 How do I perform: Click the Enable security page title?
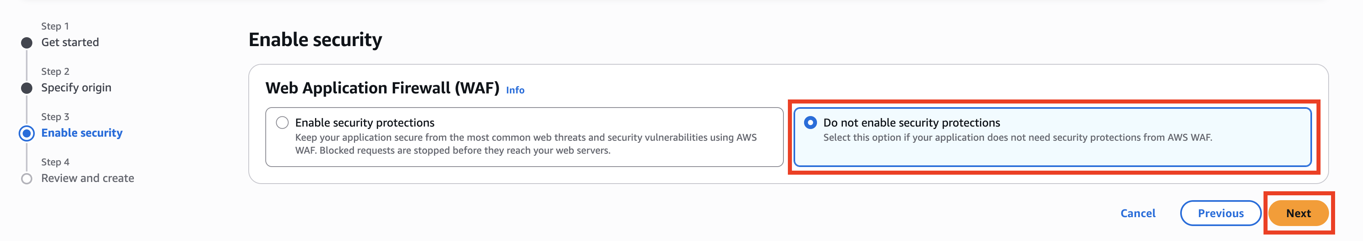315,40
